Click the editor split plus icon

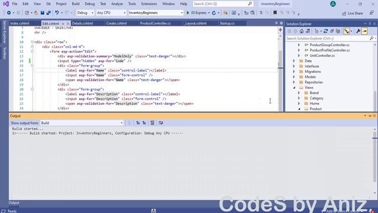280,30
